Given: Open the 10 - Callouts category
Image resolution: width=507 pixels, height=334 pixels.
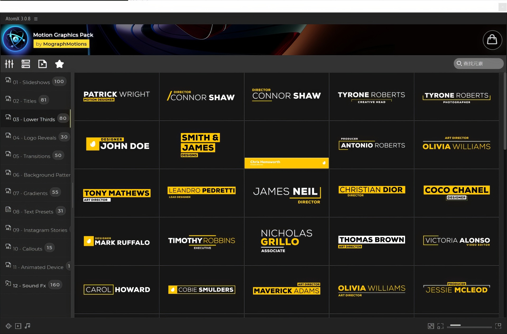Looking at the screenshot, I should [36, 248].
